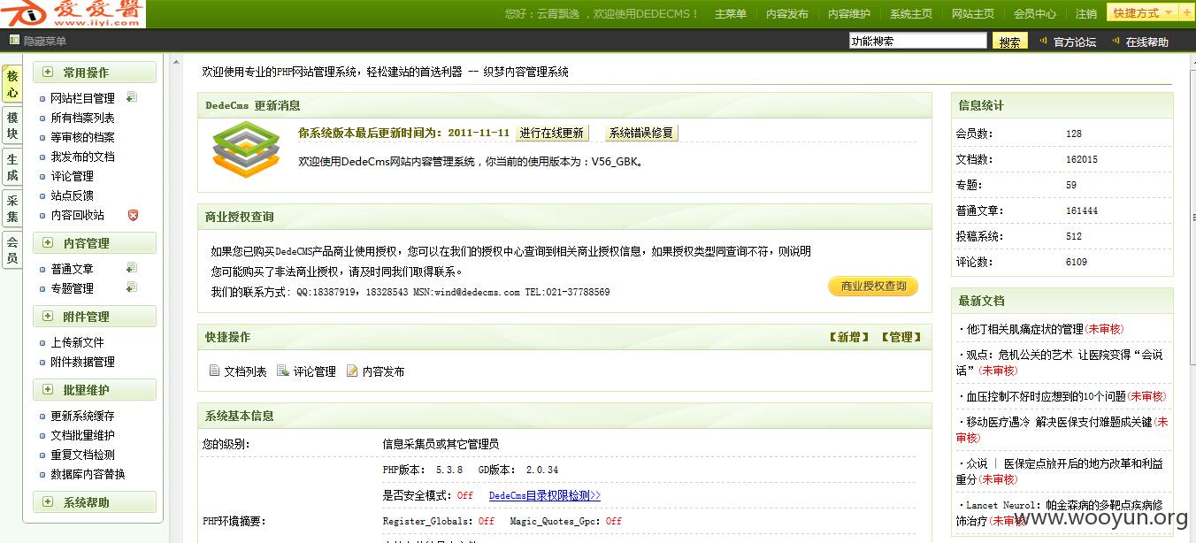Click the 文档列表 page icon in 快捷操作
Screen dimensions: 1196x543
pyautogui.click(x=214, y=371)
